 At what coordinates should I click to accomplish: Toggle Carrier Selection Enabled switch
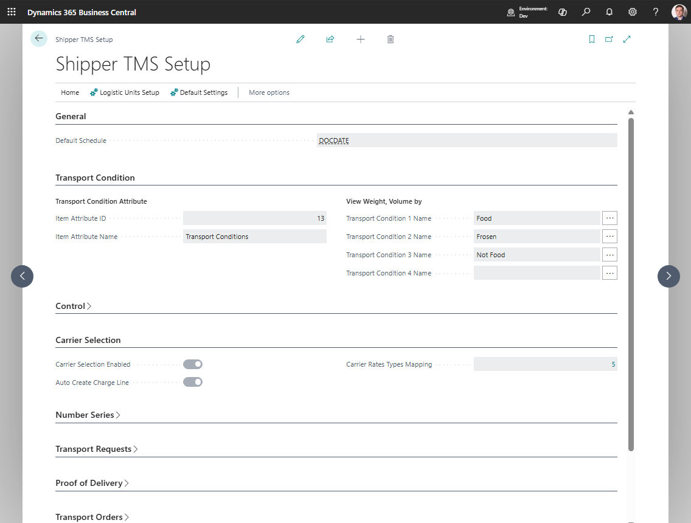click(193, 364)
